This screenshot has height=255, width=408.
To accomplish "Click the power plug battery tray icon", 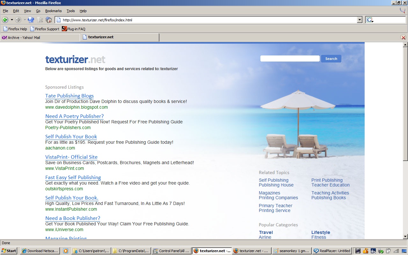I will (388, 251).
